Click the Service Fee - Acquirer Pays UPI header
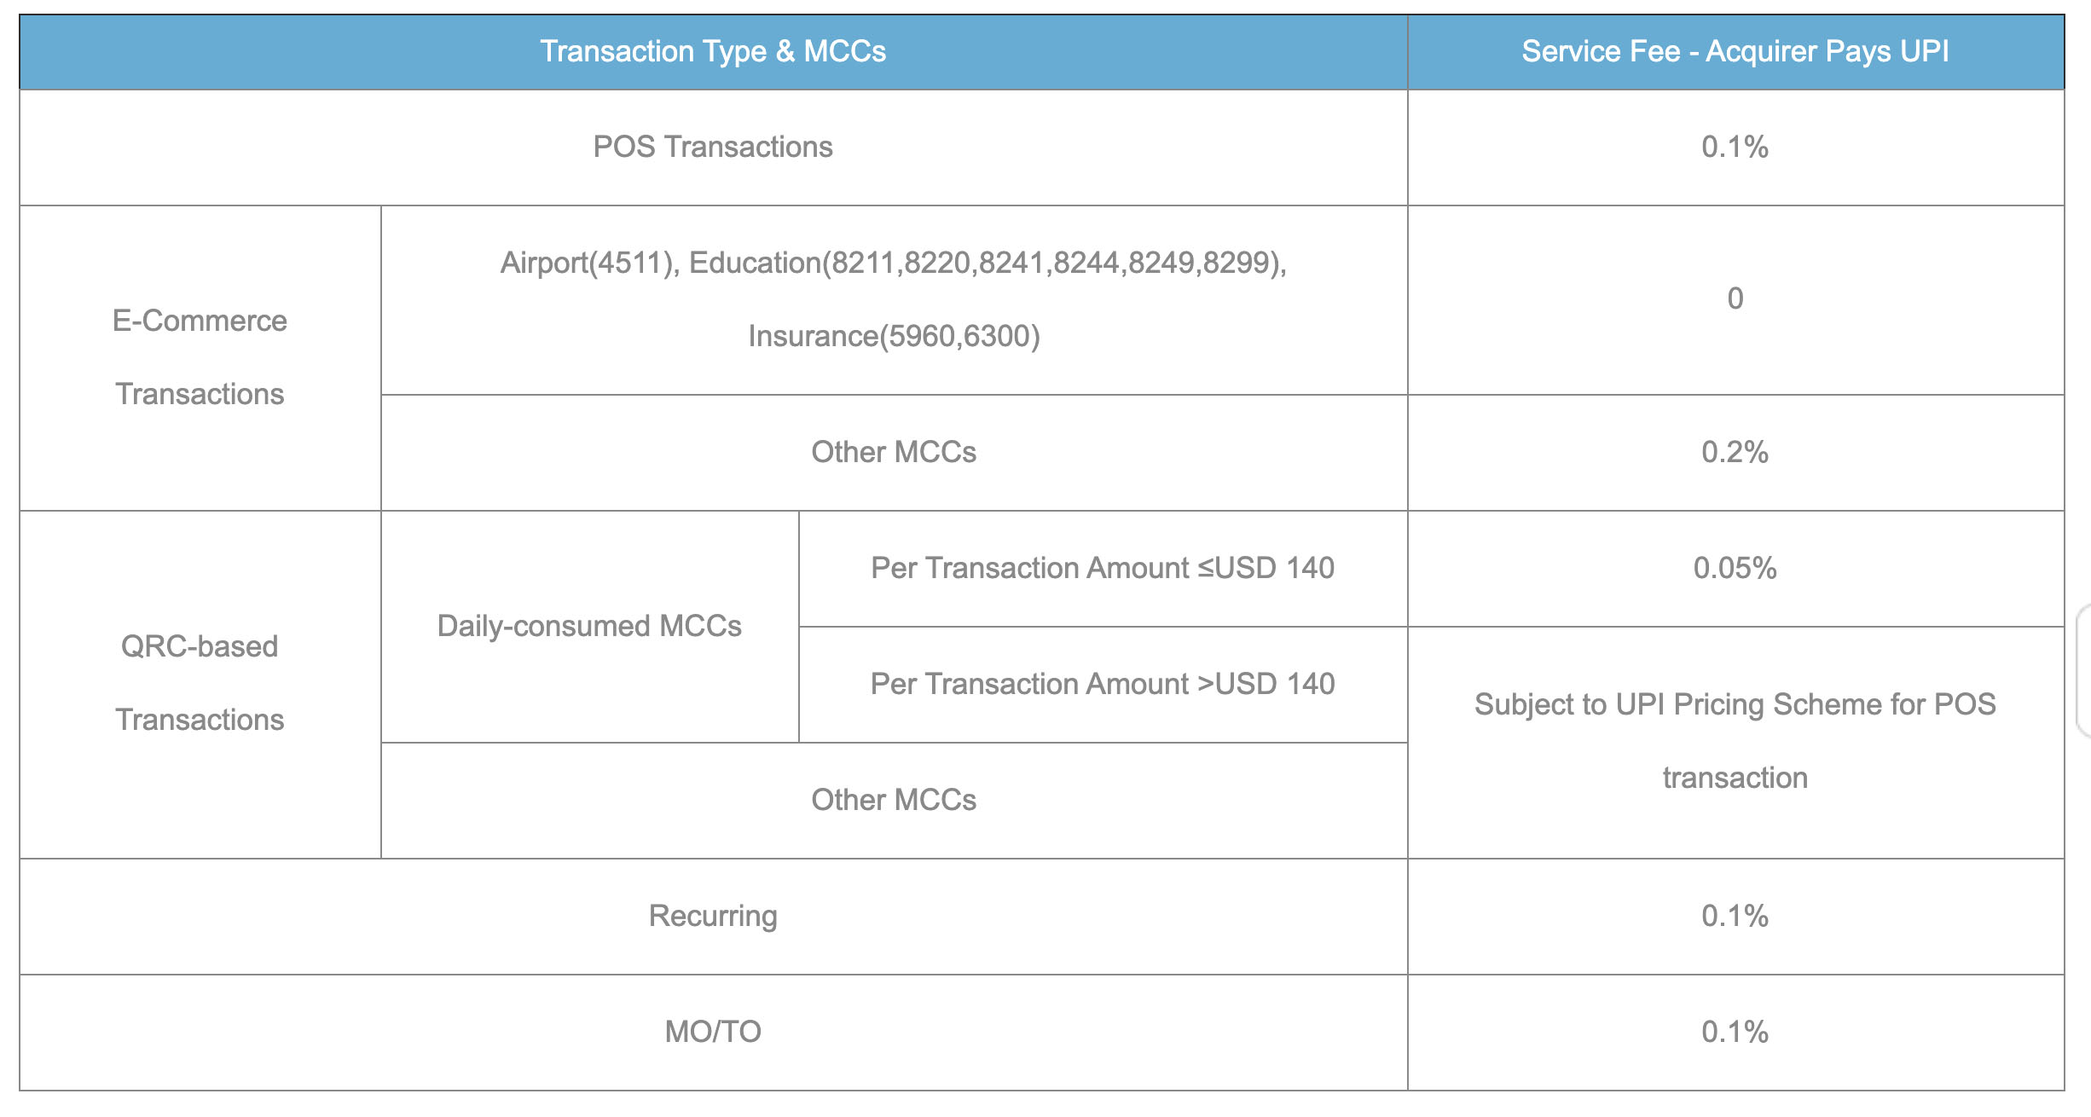The height and width of the screenshot is (1117, 2091). click(x=1735, y=52)
